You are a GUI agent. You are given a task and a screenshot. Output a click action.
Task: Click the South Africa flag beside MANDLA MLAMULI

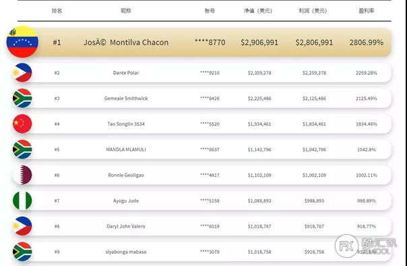(x=22, y=149)
